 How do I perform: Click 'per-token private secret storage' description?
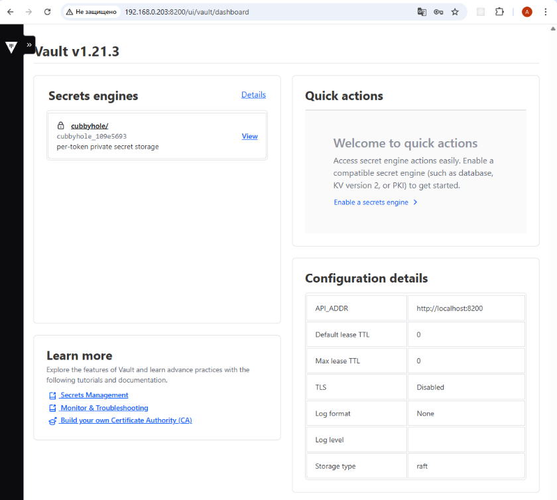107,147
